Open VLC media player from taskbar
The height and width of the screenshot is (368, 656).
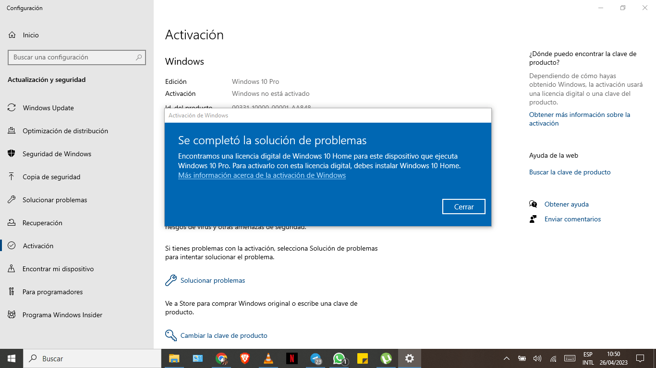pos(268,358)
